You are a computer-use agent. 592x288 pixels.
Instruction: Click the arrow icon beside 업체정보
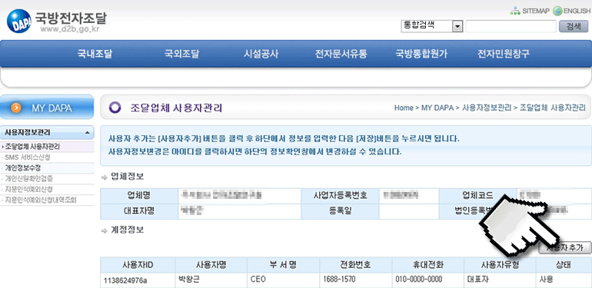pos(105,177)
